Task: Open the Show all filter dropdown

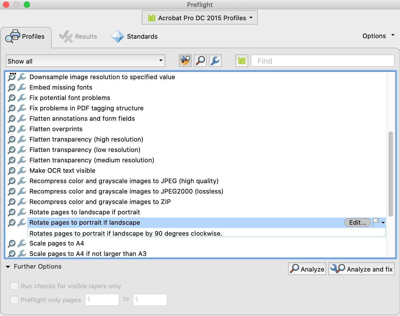Action: (x=85, y=61)
